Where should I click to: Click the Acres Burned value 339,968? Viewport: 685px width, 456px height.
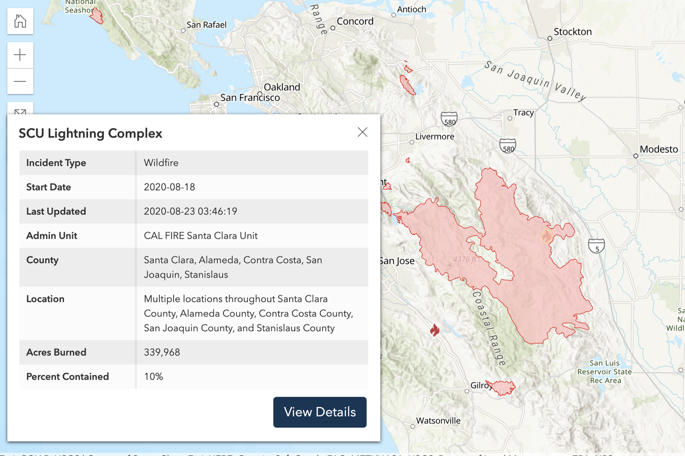pos(162,352)
